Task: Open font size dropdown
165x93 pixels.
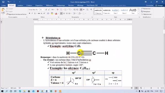Action: pos(44,10)
